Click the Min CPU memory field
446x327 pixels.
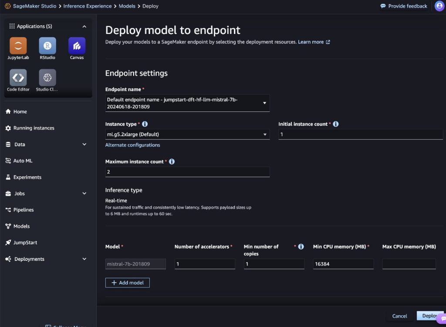click(x=343, y=264)
